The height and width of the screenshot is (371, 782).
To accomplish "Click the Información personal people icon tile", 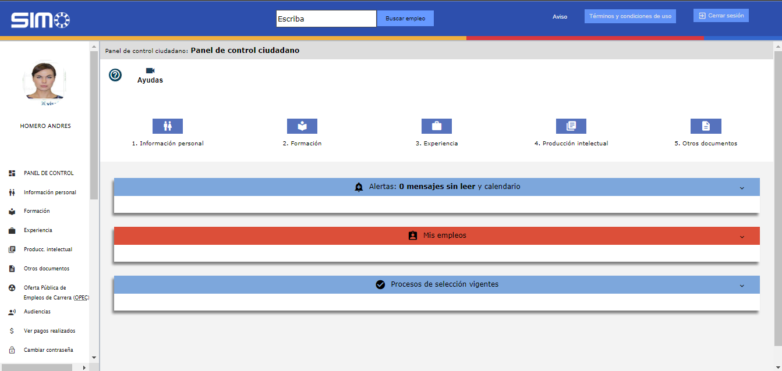I will 168,126.
